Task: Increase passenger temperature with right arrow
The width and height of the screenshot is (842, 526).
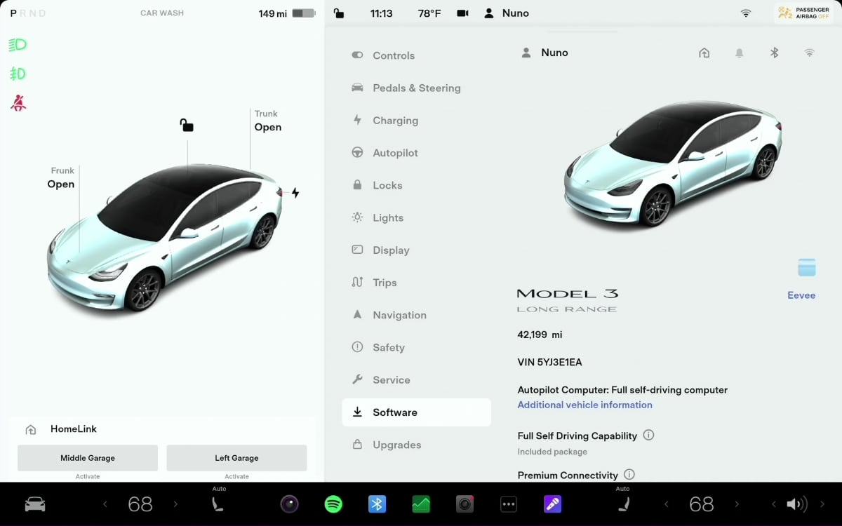Action: [x=736, y=504]
